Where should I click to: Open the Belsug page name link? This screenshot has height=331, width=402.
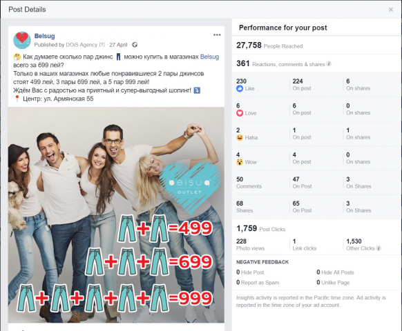pos(45,36)
